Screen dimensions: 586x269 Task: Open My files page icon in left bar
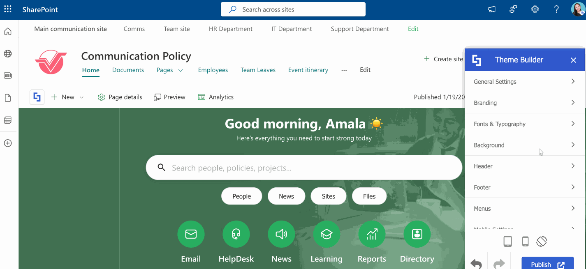coord(8,98)
